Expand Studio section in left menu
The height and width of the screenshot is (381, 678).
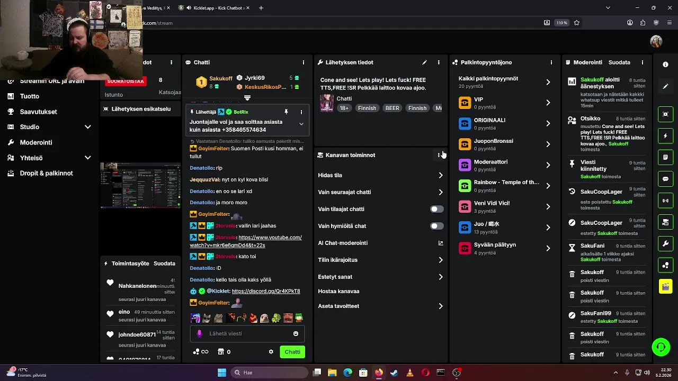[x=88, y=127]
